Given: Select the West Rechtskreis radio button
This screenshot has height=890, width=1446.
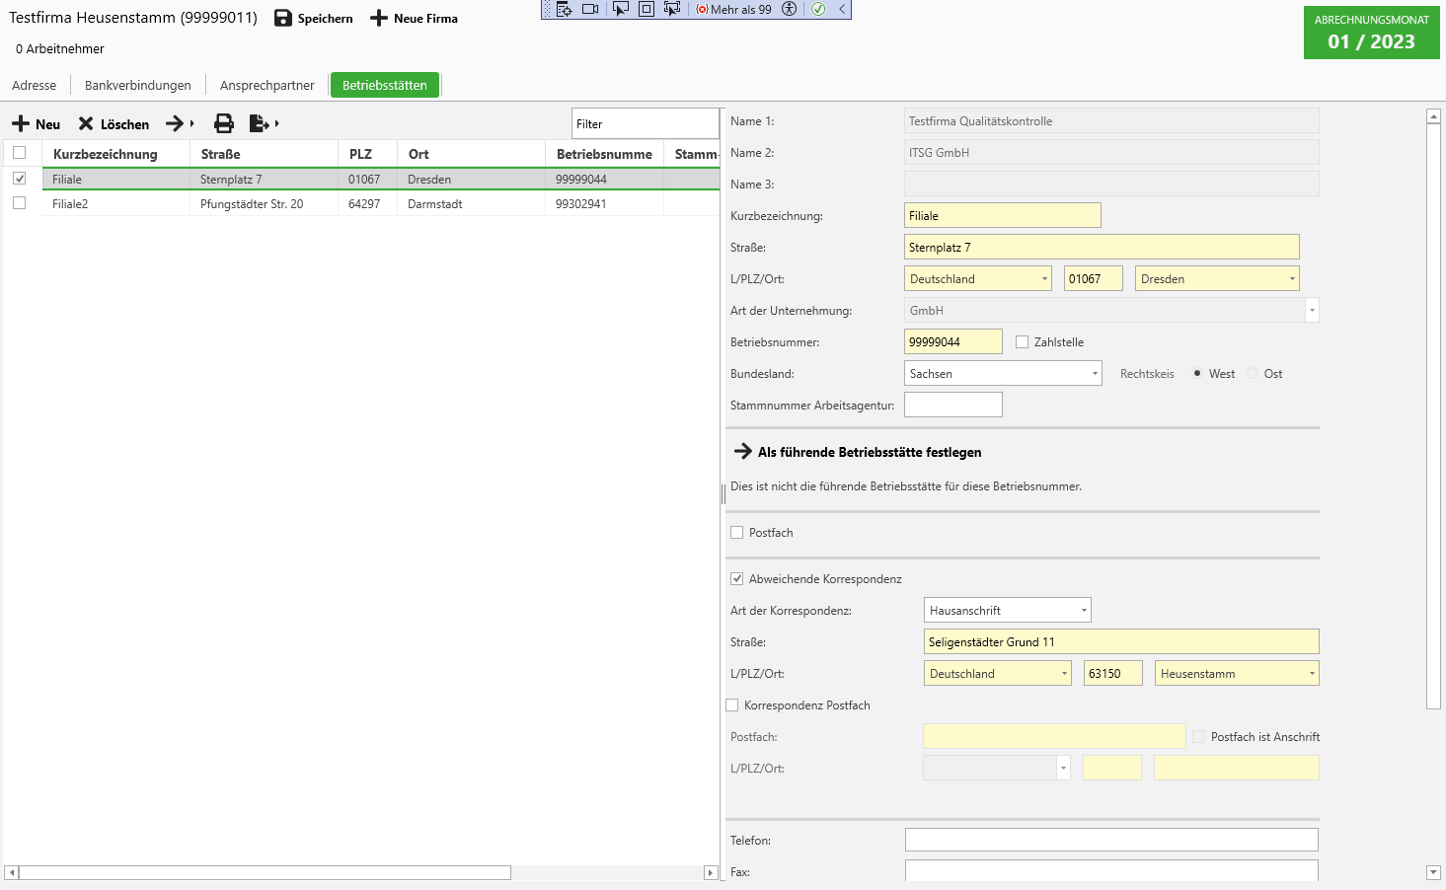Looking at the screenshot, I should [1197, 374].
